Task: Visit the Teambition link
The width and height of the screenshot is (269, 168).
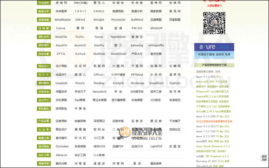Action: tap(118, 37)
